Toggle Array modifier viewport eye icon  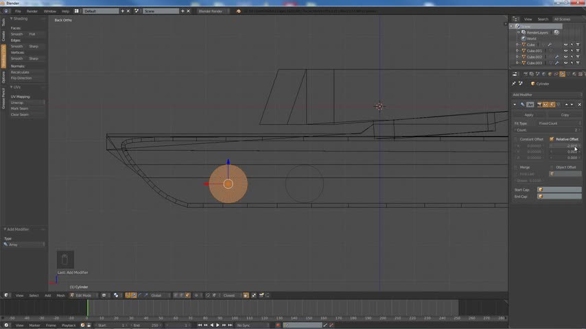[546, 105]
